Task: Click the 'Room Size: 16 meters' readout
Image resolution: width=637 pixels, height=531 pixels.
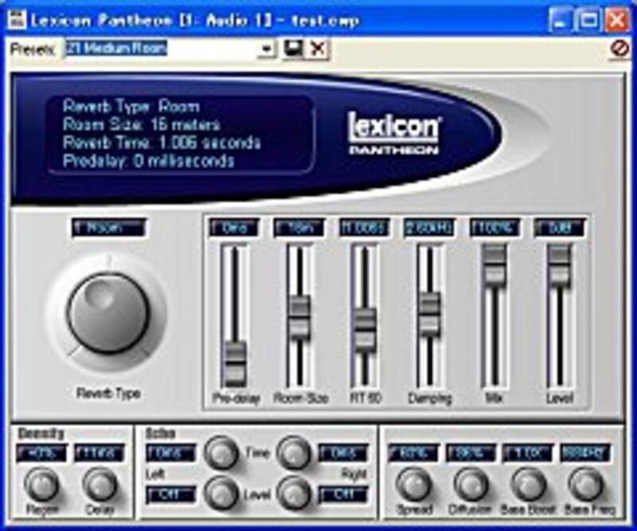Action: click(x=142, y=124)
